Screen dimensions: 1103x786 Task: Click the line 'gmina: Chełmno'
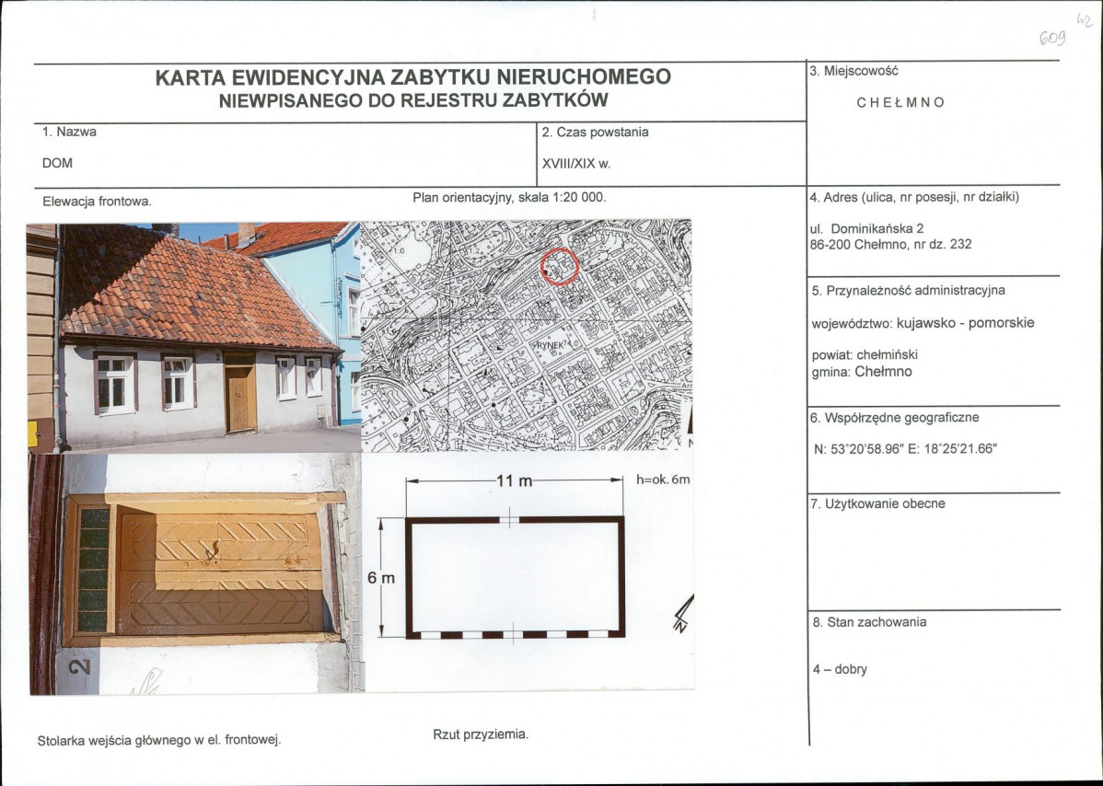coord(862,372)
